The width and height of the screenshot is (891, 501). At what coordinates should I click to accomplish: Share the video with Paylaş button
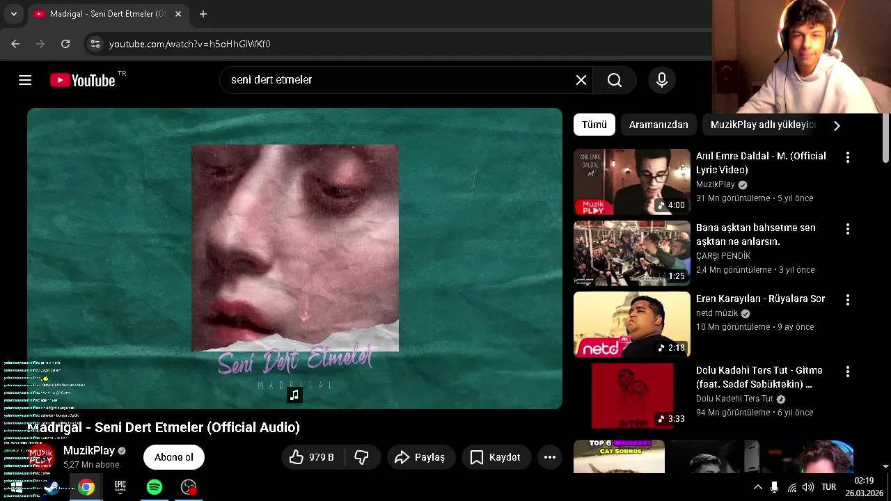tap(420, 457)
